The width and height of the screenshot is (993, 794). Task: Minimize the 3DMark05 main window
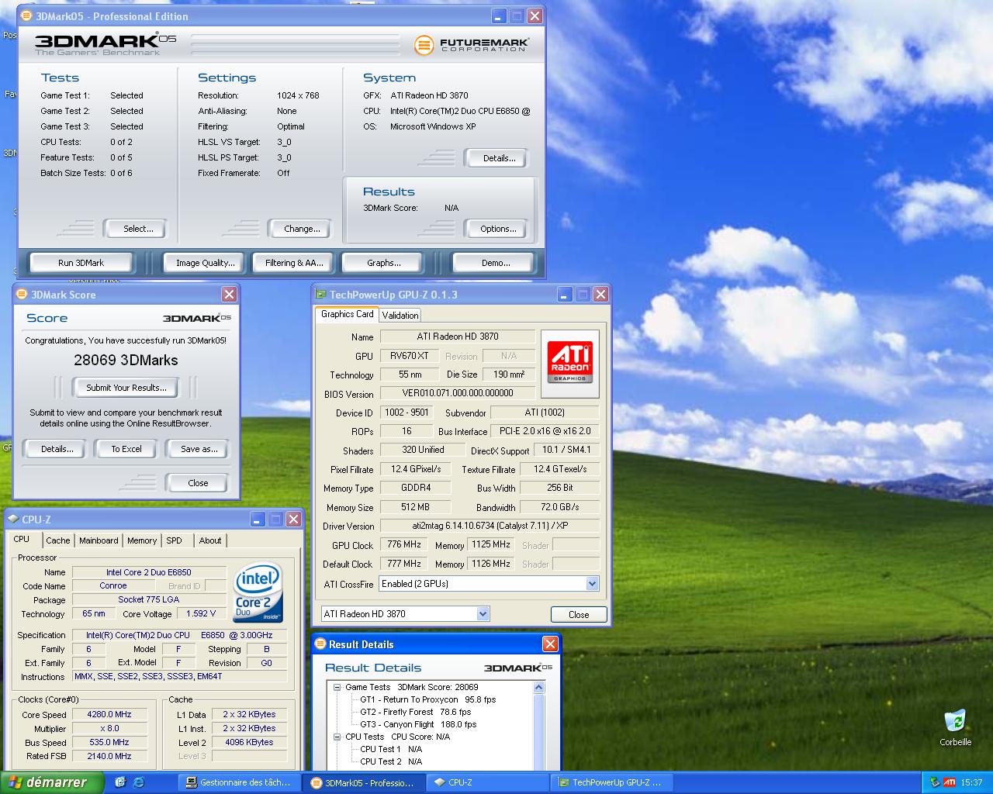click(x=500, y=16)
